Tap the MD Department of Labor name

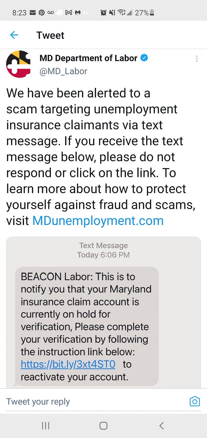tap(89, 58)
